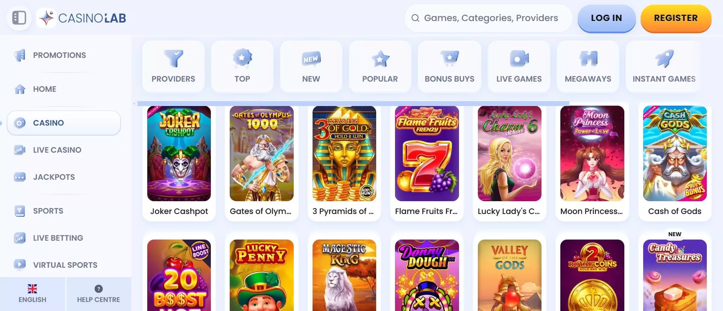Click the orange REGISTER button
The image size is (723, 311).
pos(676,18)
